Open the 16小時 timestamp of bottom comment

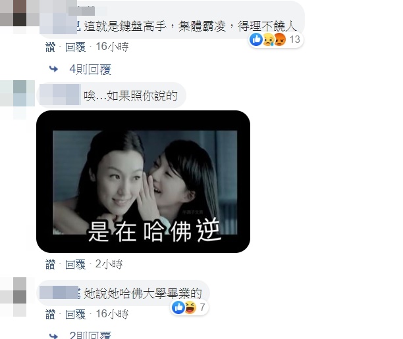pos(112,314)
